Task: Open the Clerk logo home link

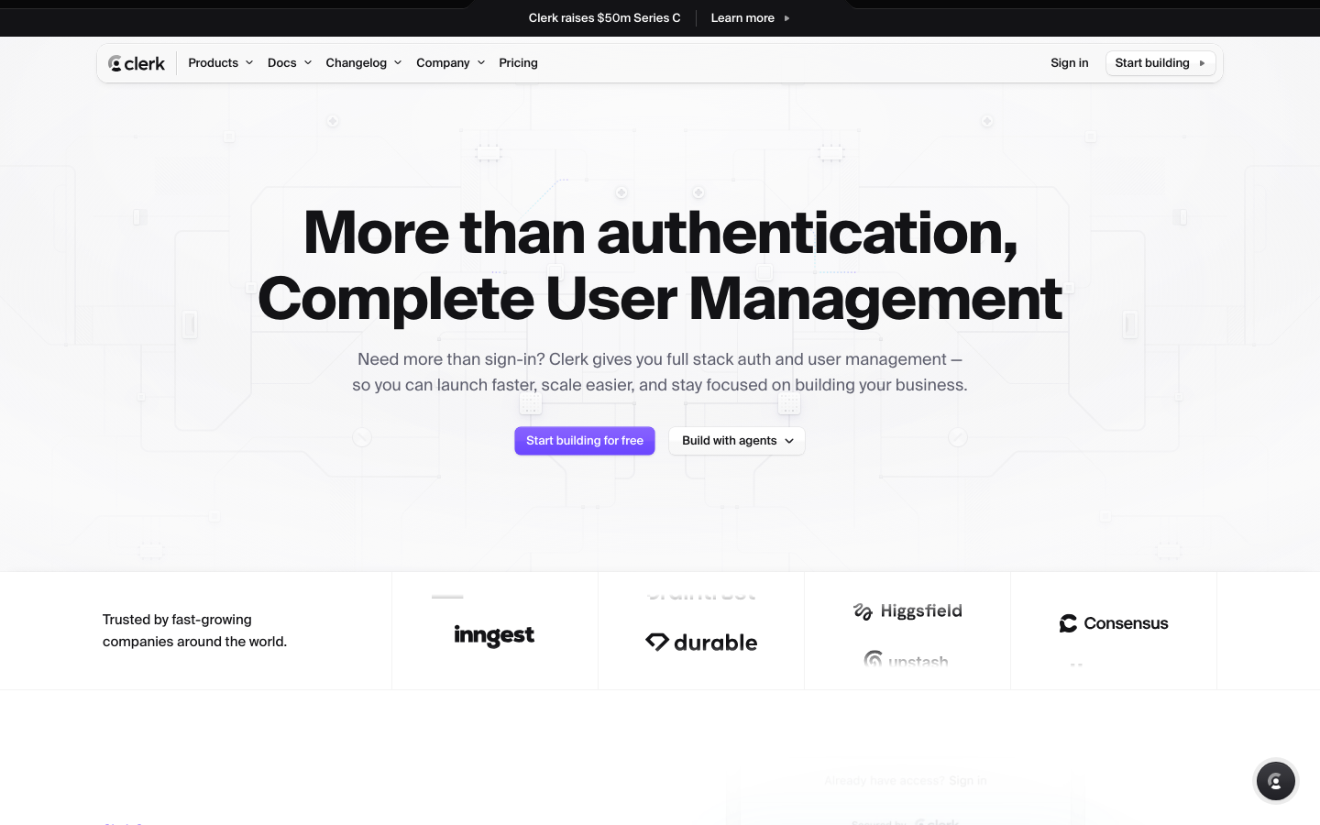Action: [x=137, y=63]
